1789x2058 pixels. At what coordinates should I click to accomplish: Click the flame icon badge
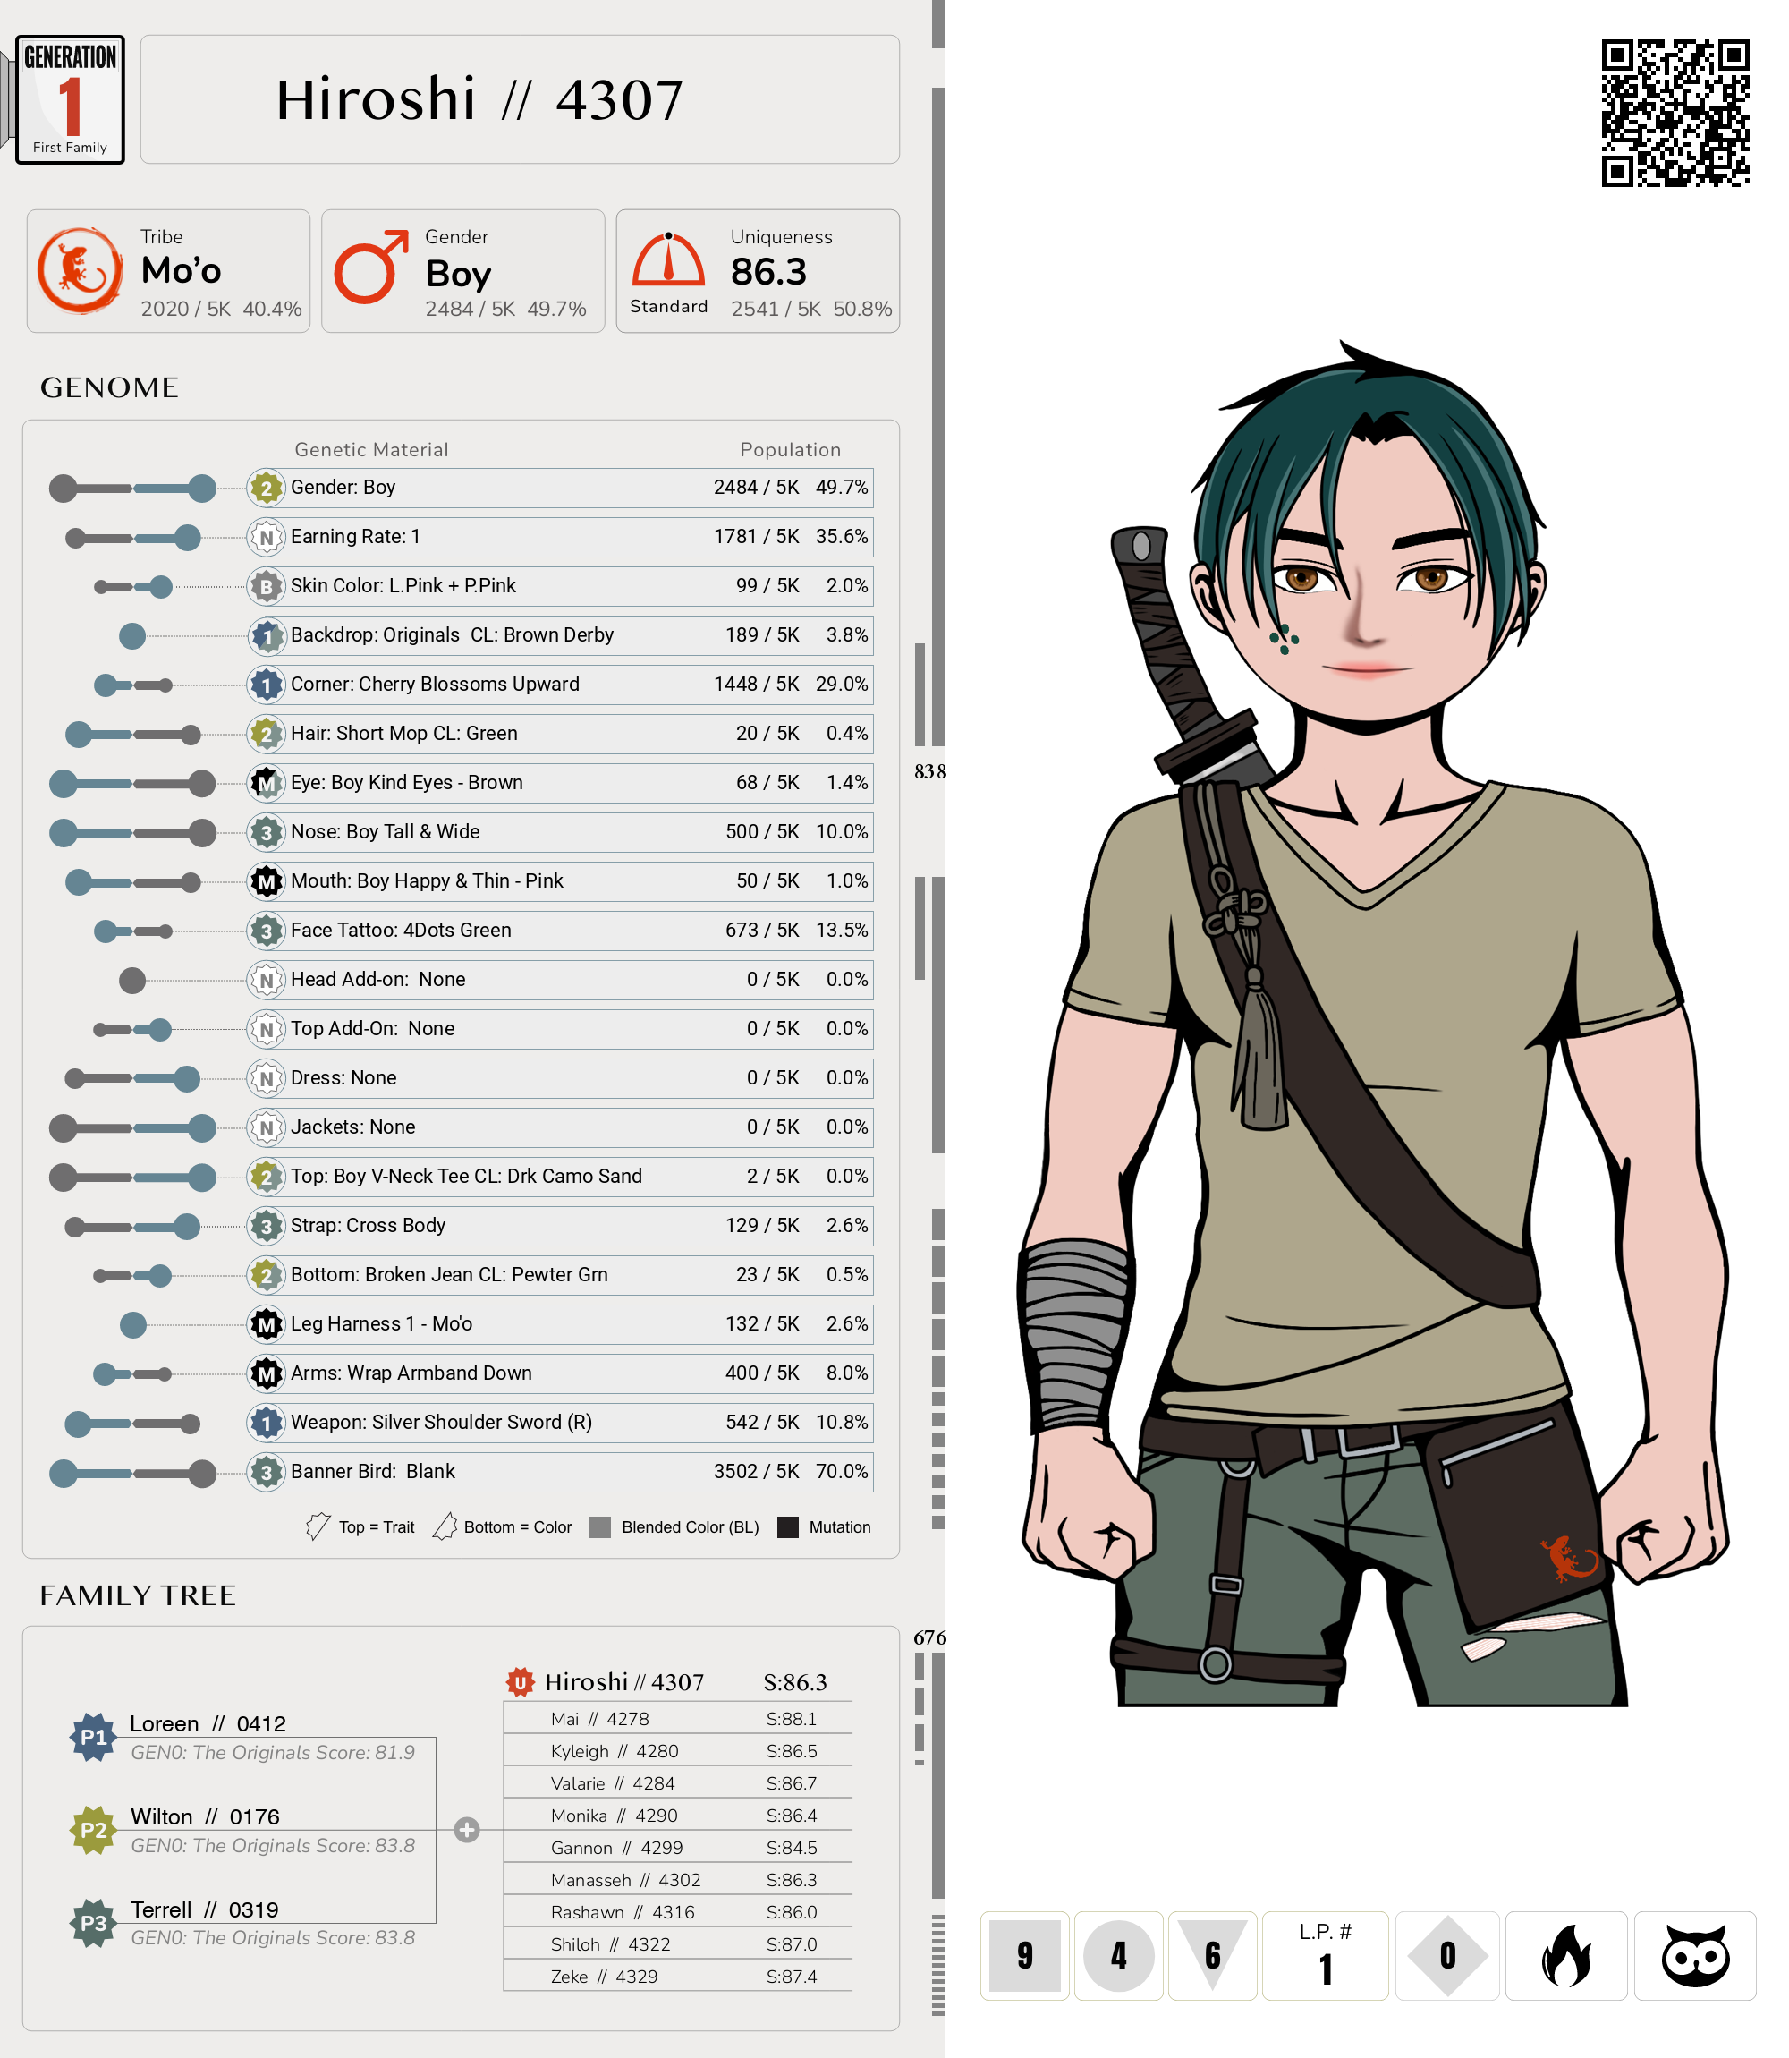point(1564,1954)
